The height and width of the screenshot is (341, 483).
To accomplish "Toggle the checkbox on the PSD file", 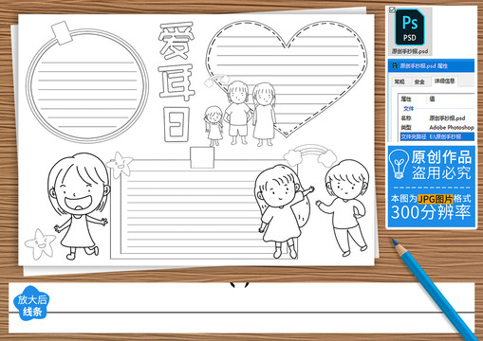I will coord(392,9).
